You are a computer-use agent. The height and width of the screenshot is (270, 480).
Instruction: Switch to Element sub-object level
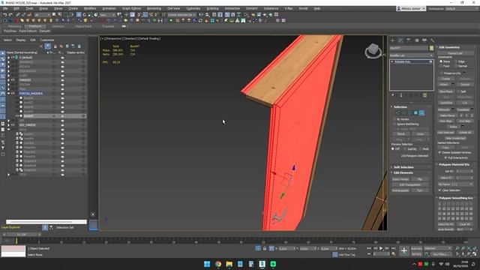tap(421, 113)
